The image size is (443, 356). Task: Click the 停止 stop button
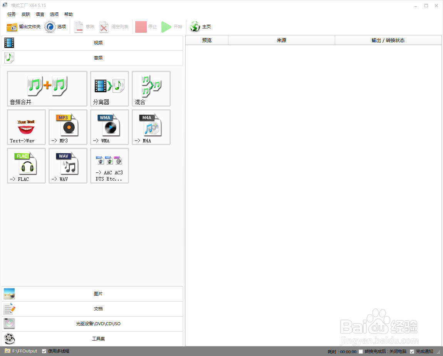pyautogui.click(x=146, y=27)
